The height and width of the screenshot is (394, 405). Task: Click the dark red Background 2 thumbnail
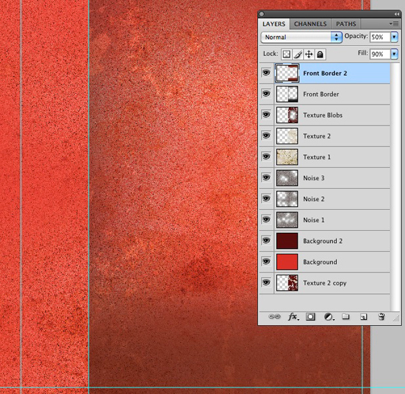coord(287,241)
